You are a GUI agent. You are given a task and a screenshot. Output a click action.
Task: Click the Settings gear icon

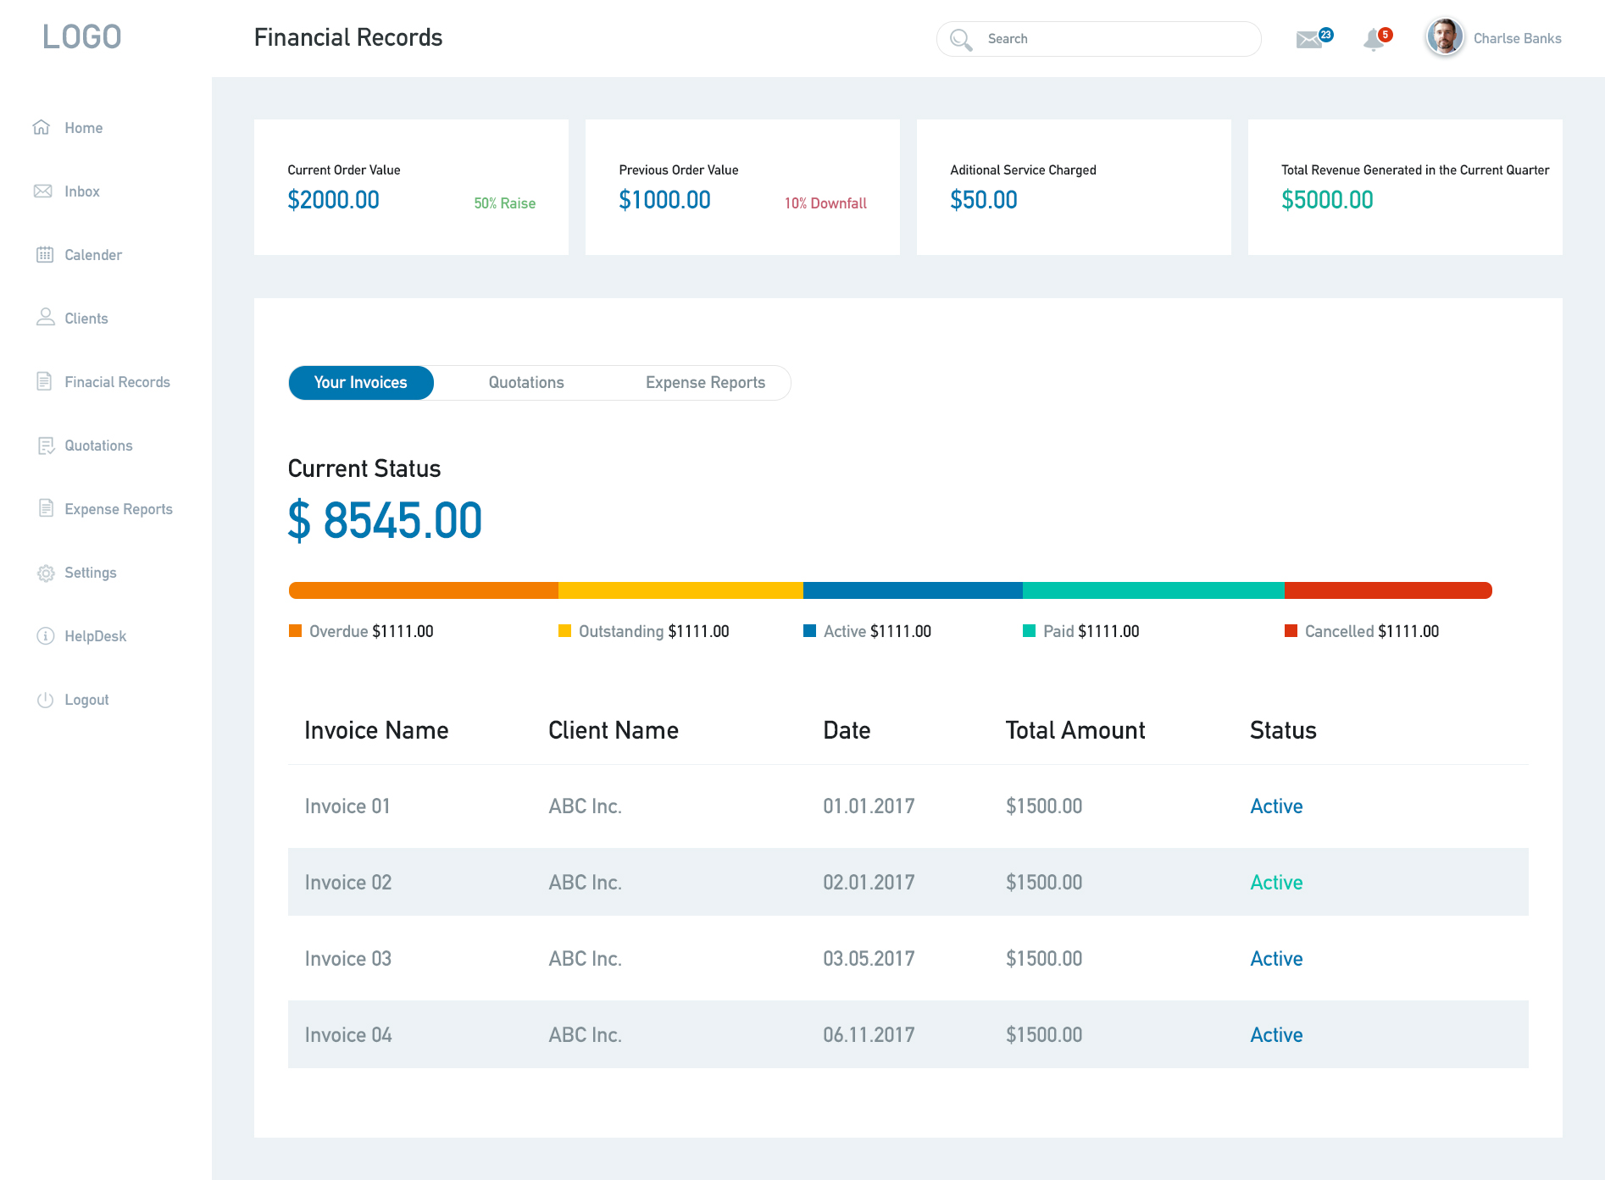[x=46, y=573]
